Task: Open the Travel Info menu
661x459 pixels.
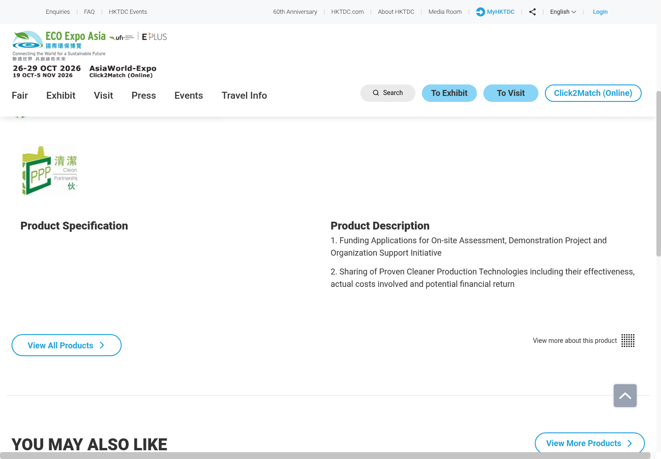Action: [244, 95]
